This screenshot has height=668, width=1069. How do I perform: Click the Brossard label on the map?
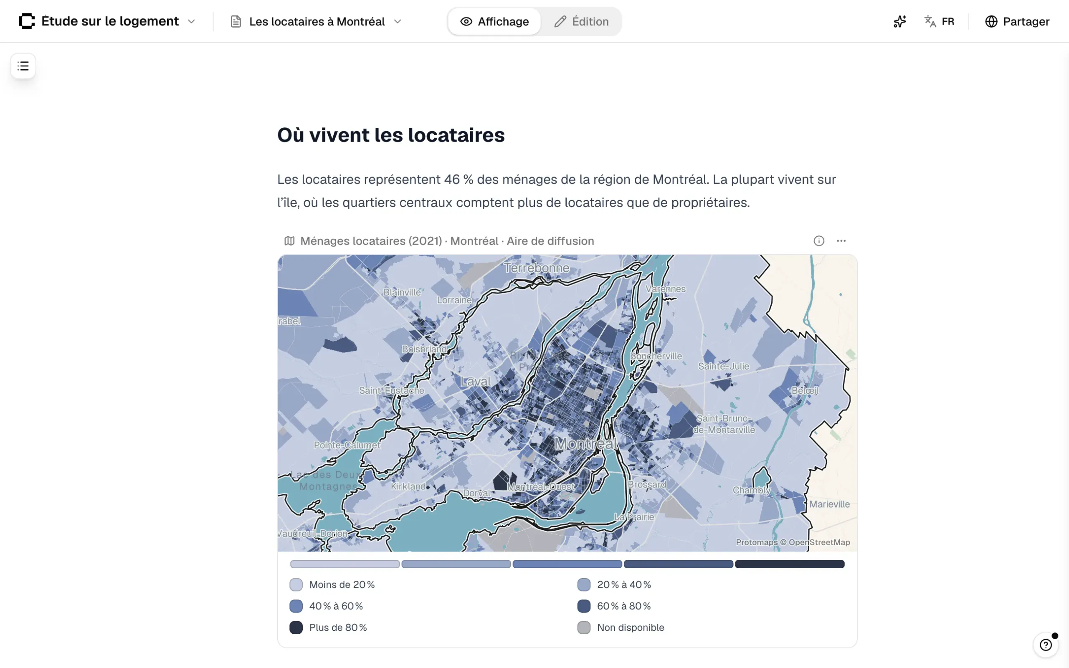[x=647, y=484]
